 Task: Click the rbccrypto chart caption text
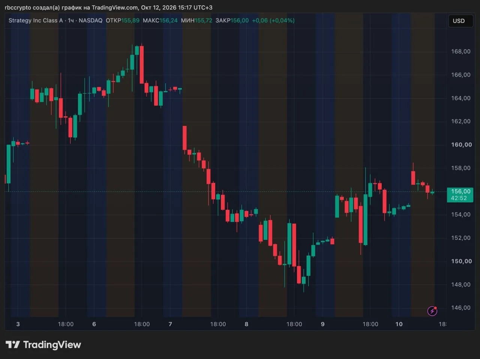[108, 7]
